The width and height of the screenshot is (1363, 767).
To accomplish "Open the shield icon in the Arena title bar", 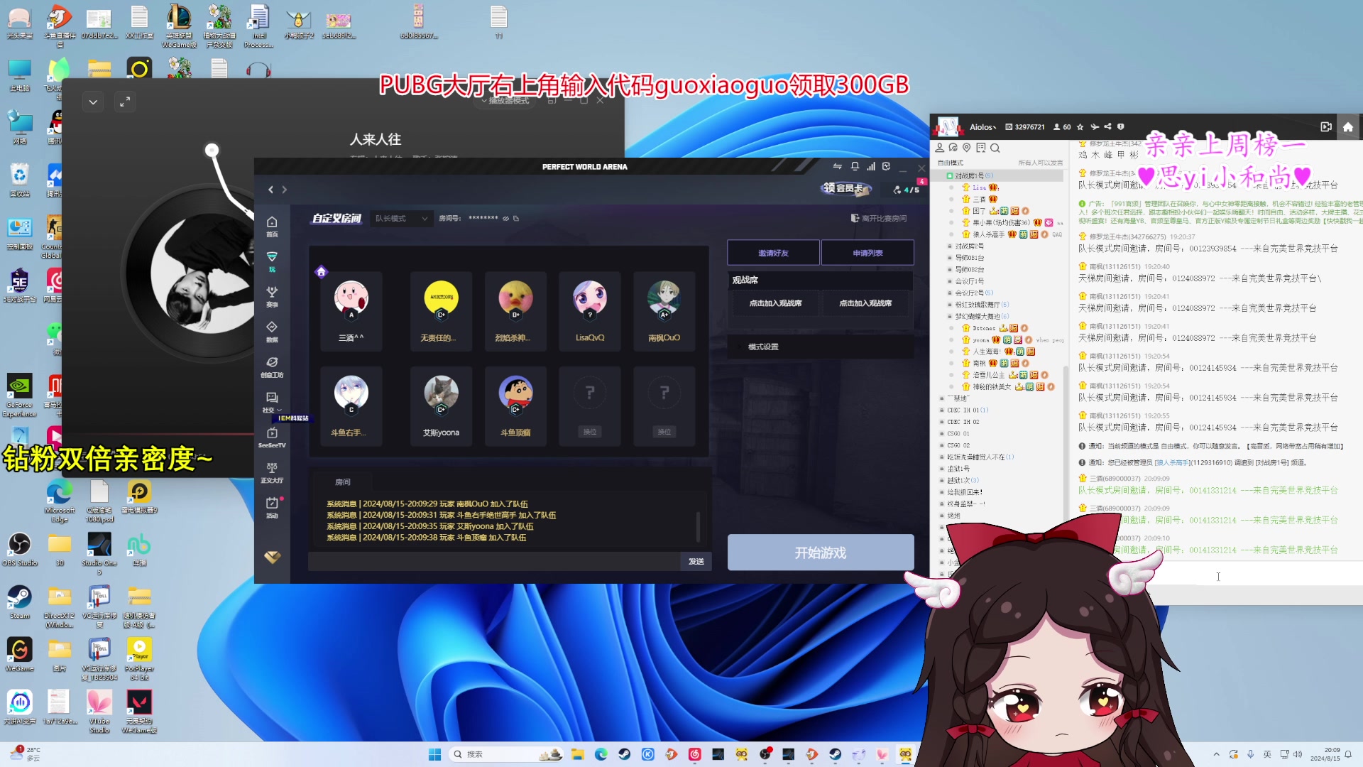I will point(886,166).
